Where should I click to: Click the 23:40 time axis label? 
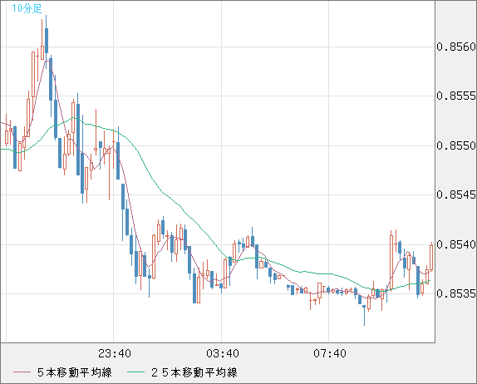point(115,353)
